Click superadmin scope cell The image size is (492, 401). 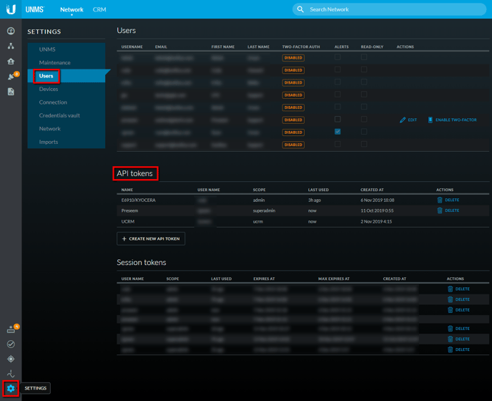[x=264, y=211]
